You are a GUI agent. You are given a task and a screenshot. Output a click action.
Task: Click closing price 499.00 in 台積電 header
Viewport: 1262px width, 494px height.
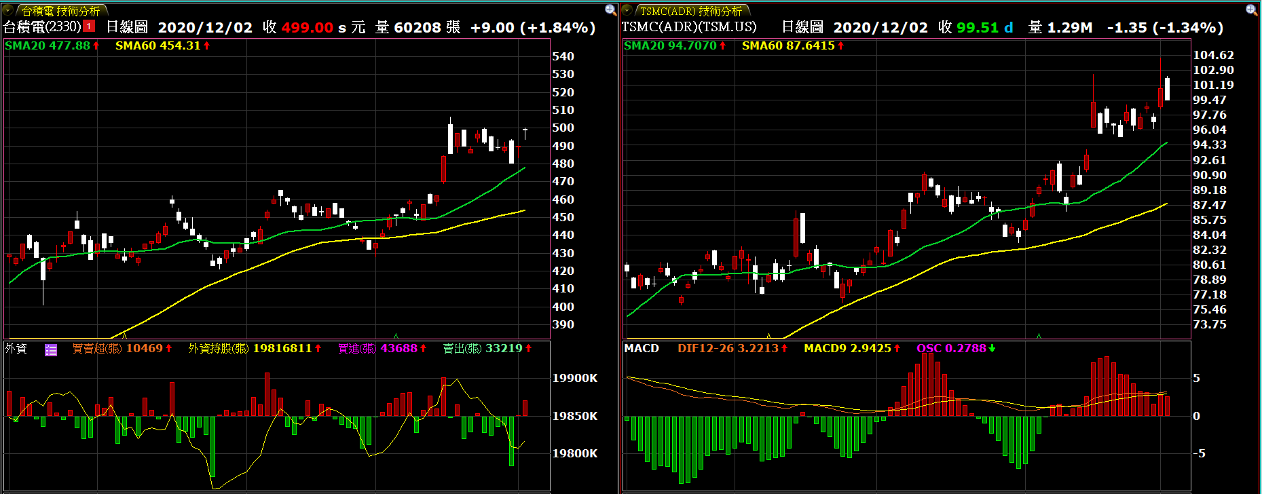coord(307,27)
